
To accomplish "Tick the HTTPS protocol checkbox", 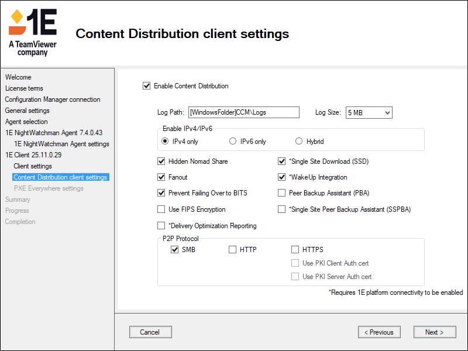I will coord(295,250).
